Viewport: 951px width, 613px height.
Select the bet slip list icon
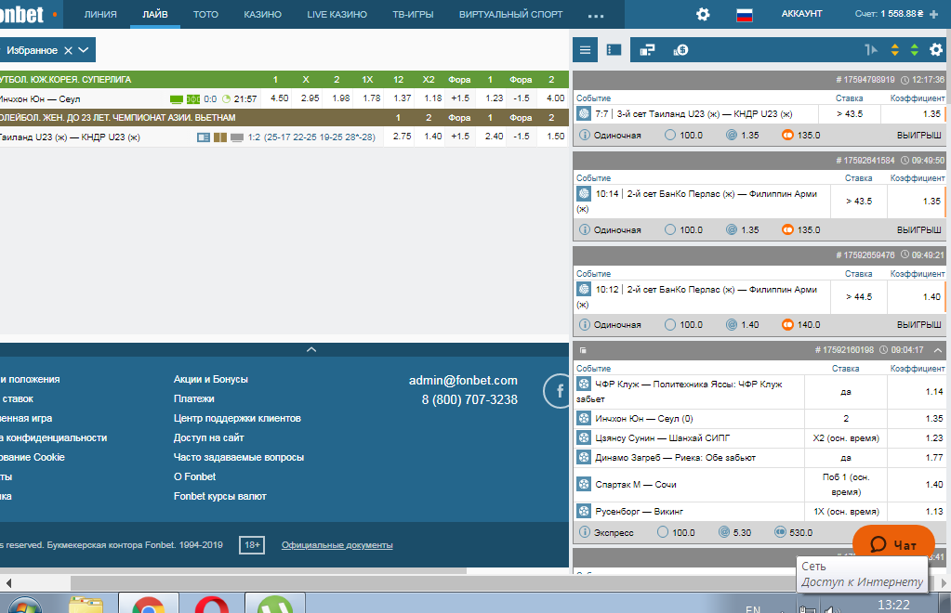click(614, 49)
